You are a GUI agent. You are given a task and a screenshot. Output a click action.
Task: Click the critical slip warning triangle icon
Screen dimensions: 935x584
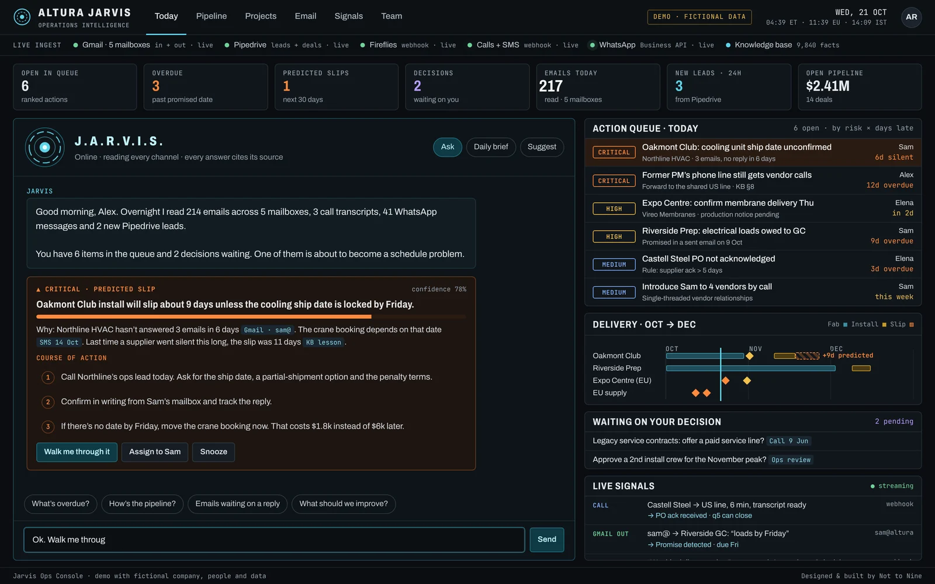39,290
